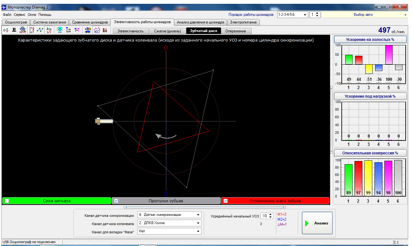Increase the Усреднённый начальный УОЗ value
Viewport: 412px width, 246px height.
[x=271, y=214]
